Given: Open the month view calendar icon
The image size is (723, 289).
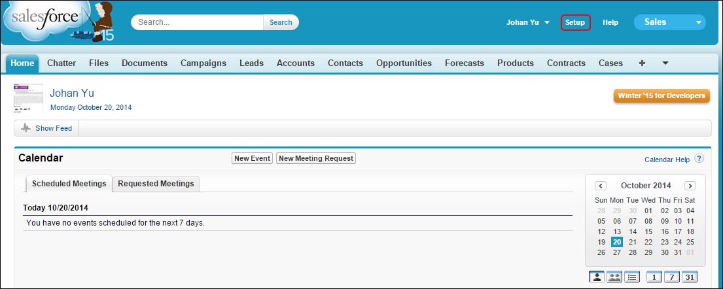Looking at the screenshot, I should pos(689,277).
